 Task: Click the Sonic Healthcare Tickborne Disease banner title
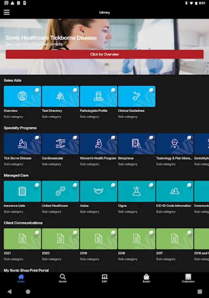coord(51,38)
